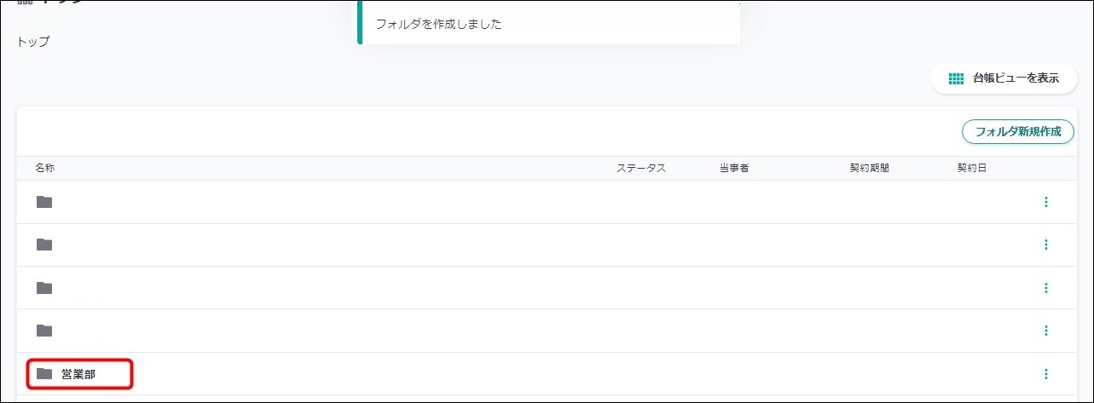Open the fourth row's three-dot options menu
The height and width of the screenshot is (403, 1094).
coord(1045,331)
